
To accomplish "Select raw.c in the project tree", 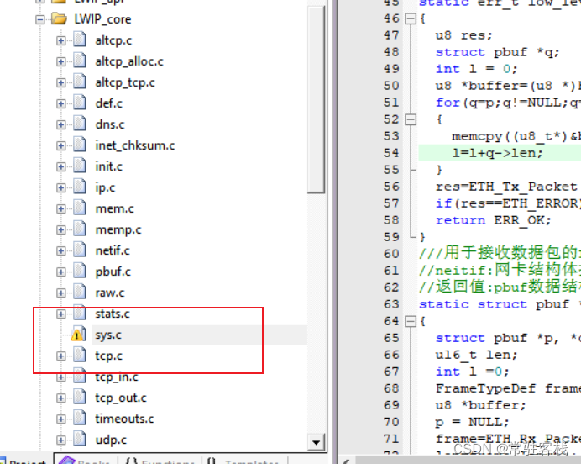I will 110,293.
